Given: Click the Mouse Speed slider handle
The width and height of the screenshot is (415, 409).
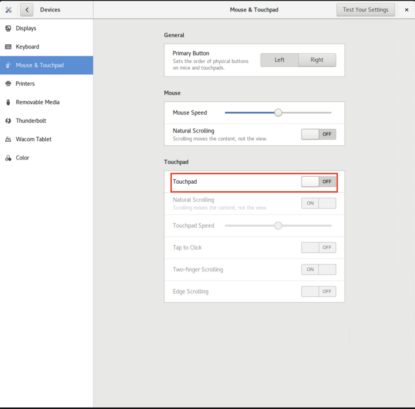Looking at the screenshot, I should tap(278, 113).
